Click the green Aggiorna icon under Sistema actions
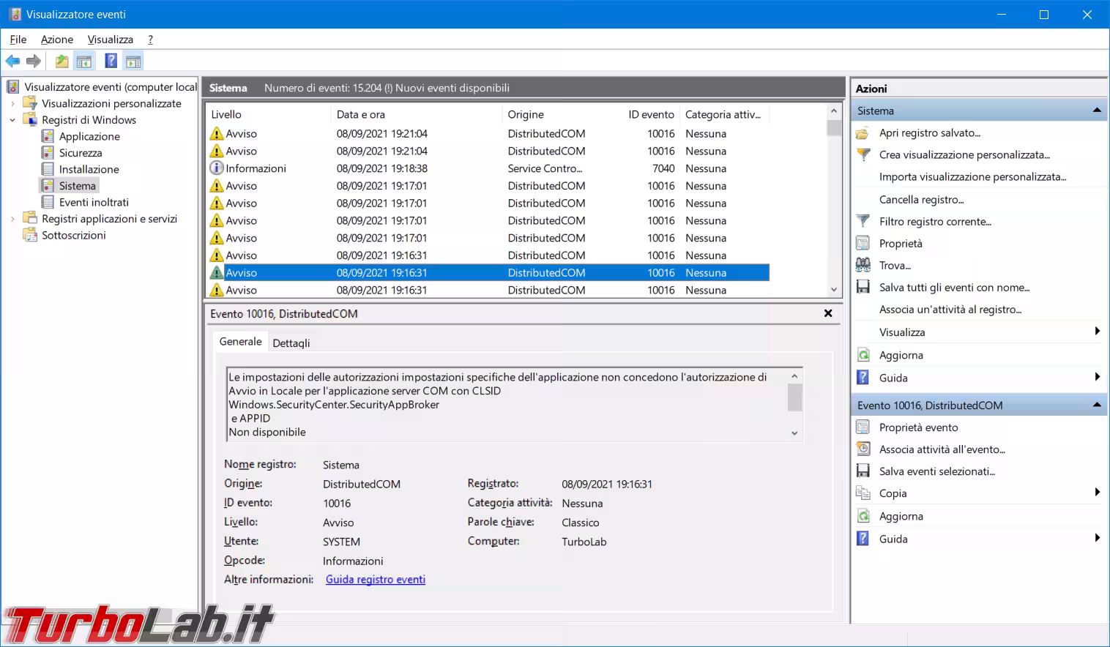 [x=863, y=355]
